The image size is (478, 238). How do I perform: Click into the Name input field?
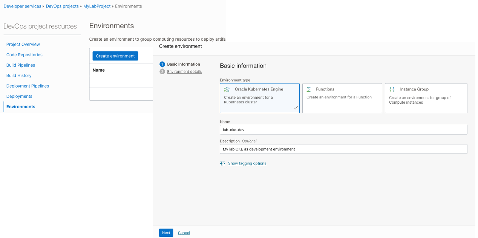click(343, 130)
